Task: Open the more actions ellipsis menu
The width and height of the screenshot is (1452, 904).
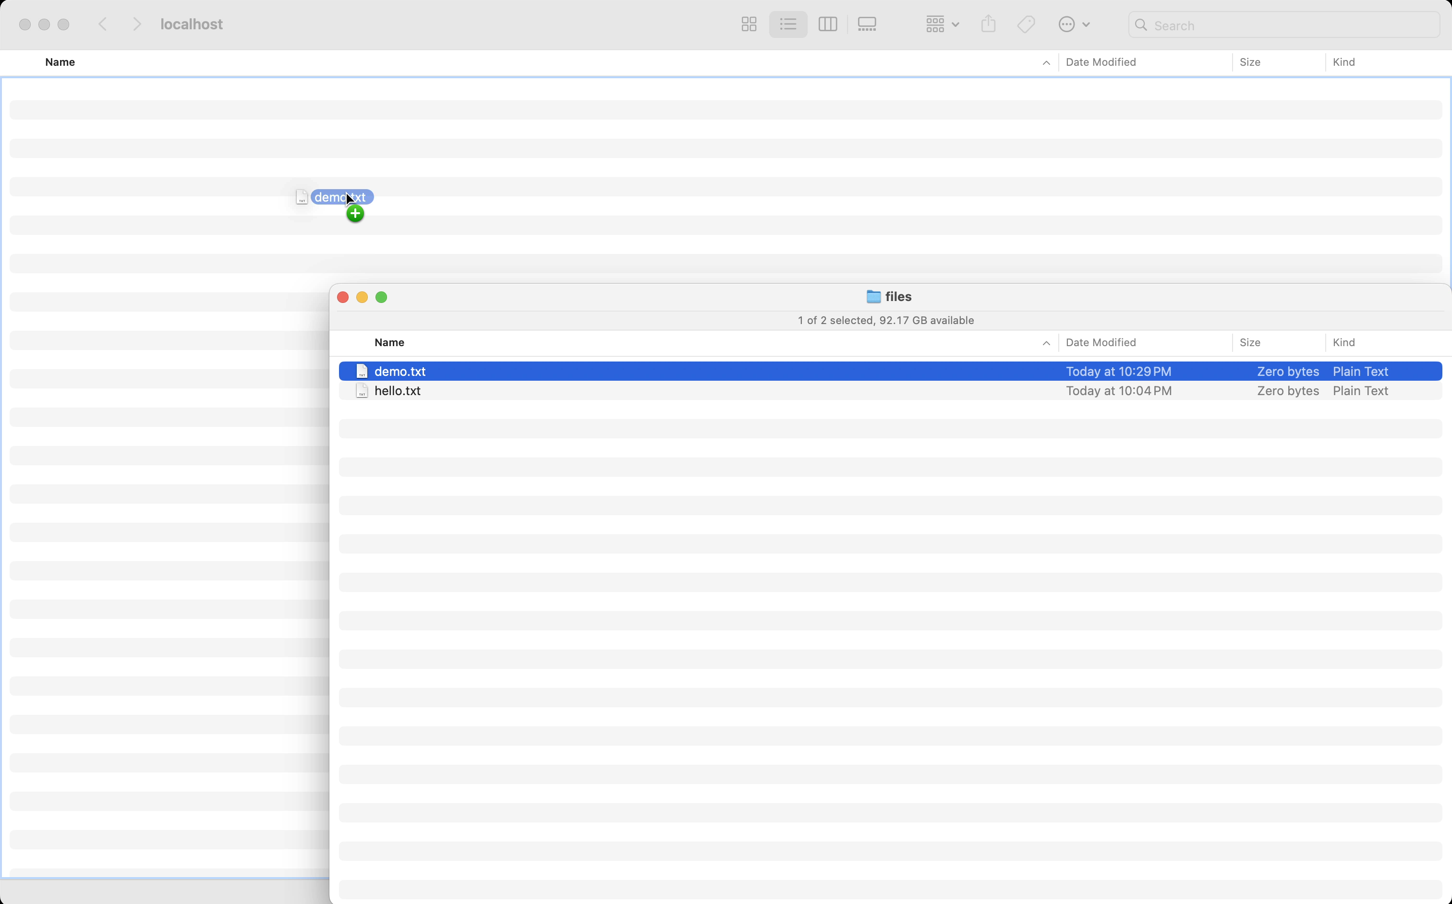Action: click(1074, 24)
